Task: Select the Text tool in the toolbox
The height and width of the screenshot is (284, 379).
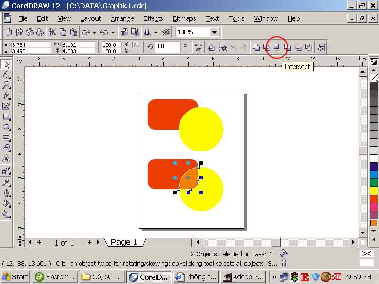Action: 6,159
